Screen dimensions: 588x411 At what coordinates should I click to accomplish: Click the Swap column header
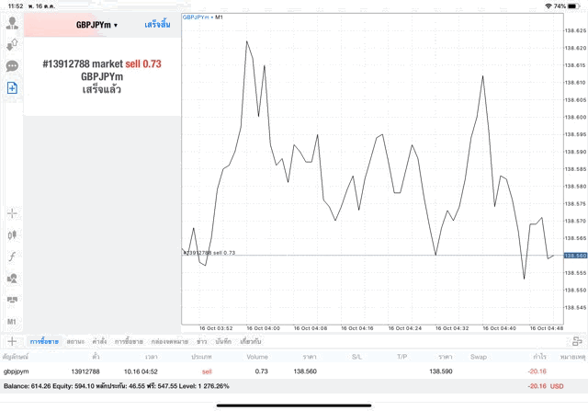[479, 357]
